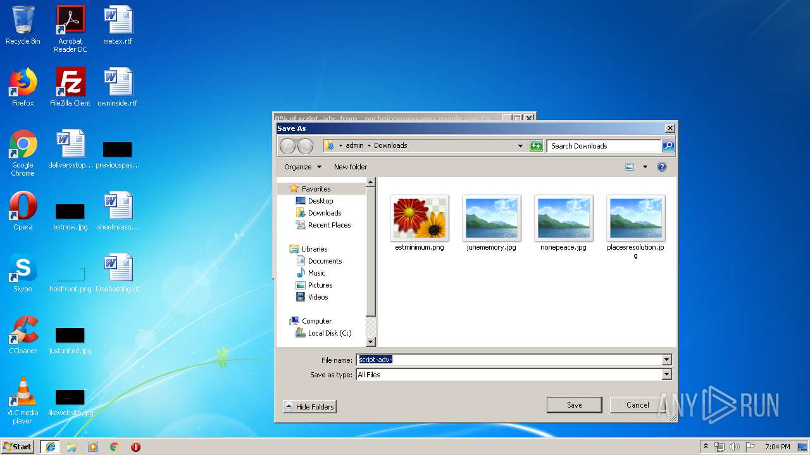The height and width of the screenshot is (455, 810).
Task: Open the address bar history dropdown
Action: [520, 146]
